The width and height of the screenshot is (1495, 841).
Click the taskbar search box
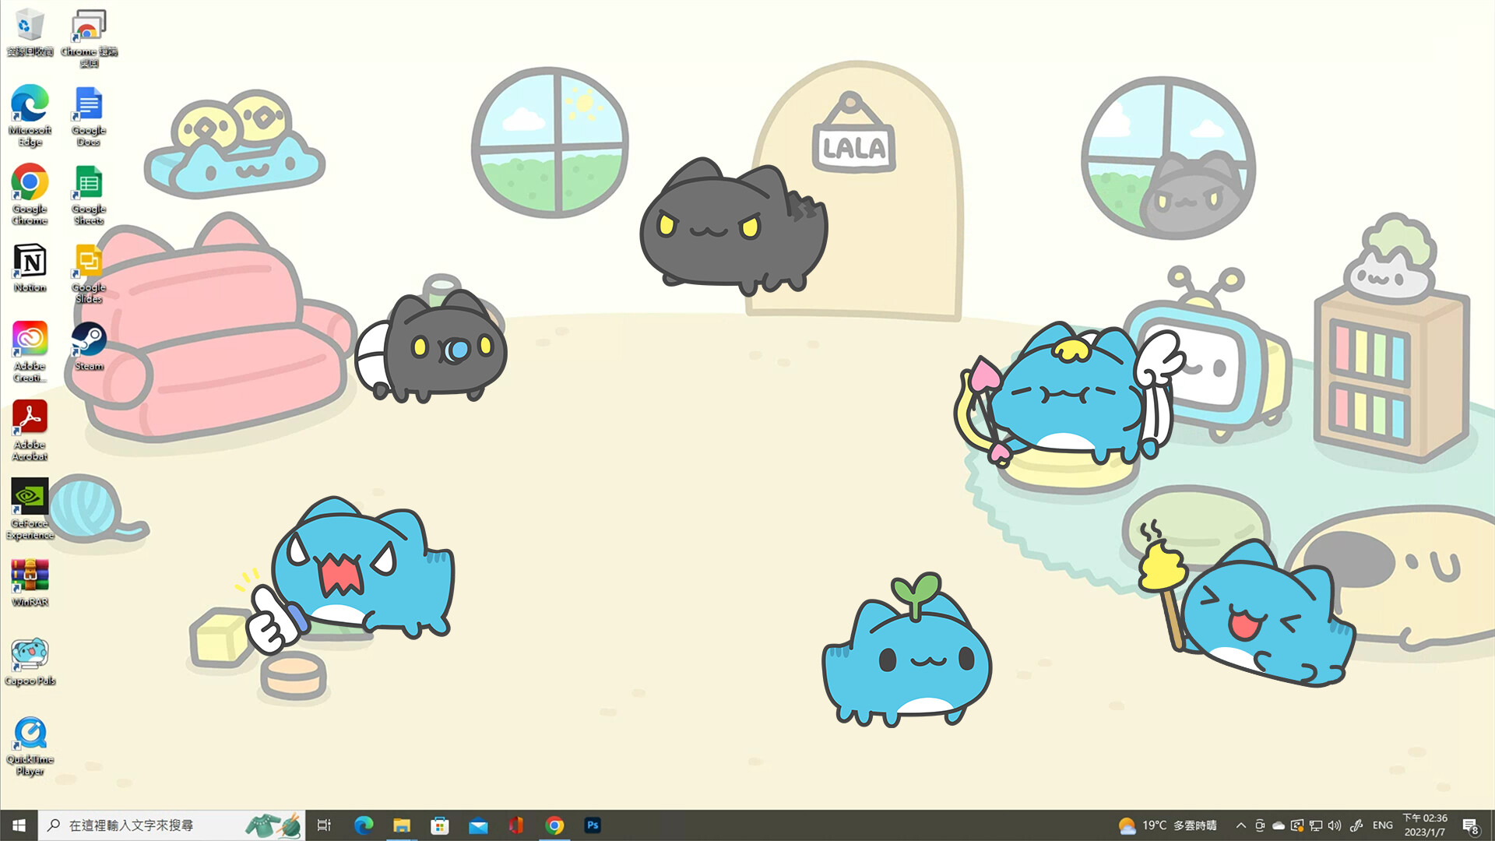click(156, 825)
